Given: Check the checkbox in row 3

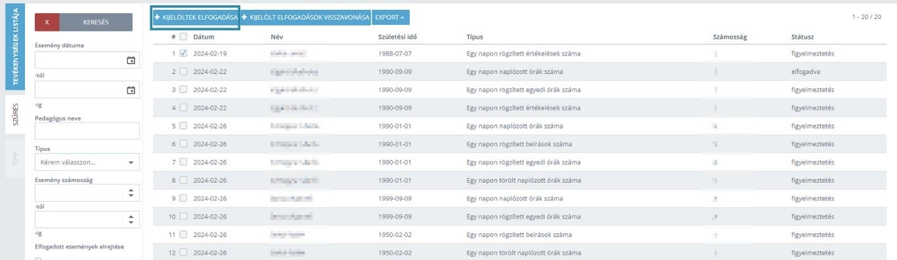Looking at the screenshot, I should pyautogui.click(x=183, y=90).
